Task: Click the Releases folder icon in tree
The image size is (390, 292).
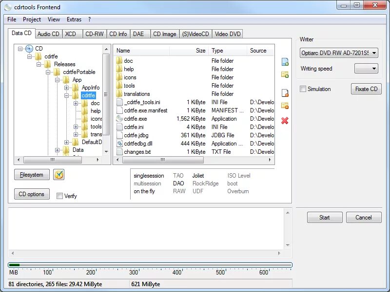Action: pos(47,64)
